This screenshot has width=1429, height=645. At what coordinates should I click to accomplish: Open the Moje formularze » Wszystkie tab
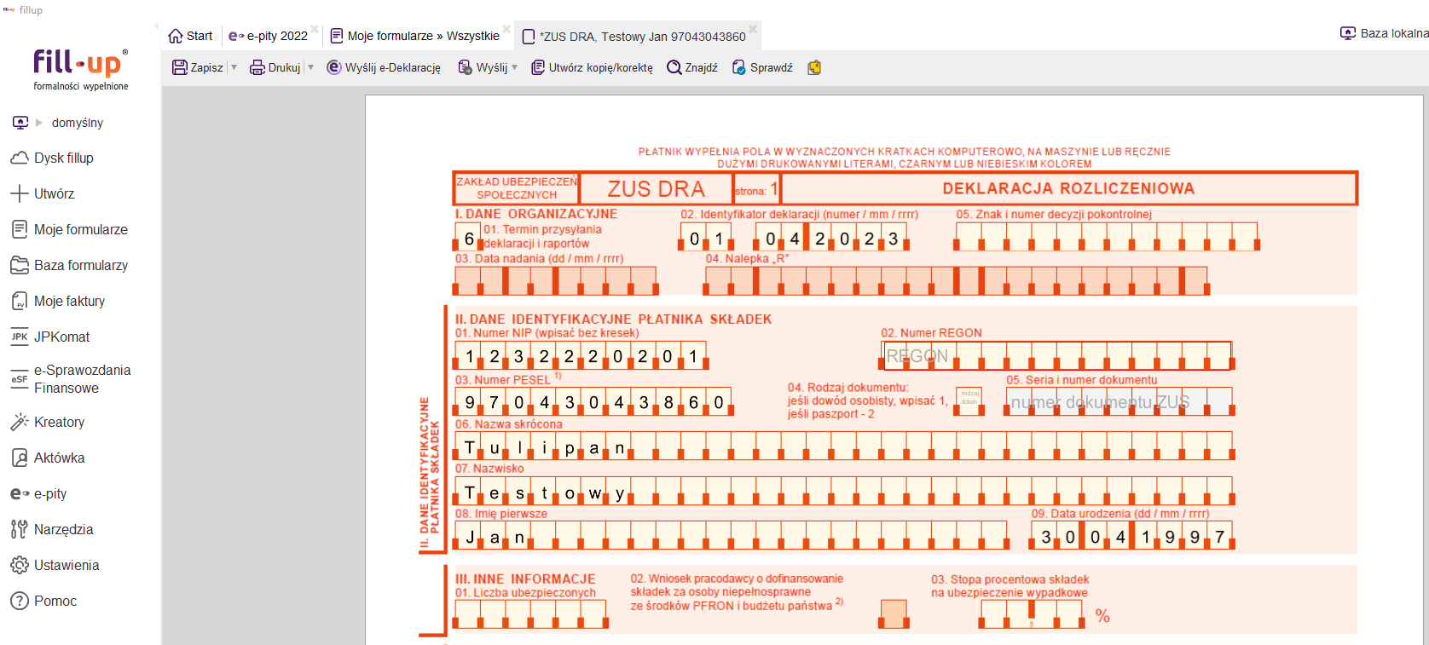click(x=414, y=36)
